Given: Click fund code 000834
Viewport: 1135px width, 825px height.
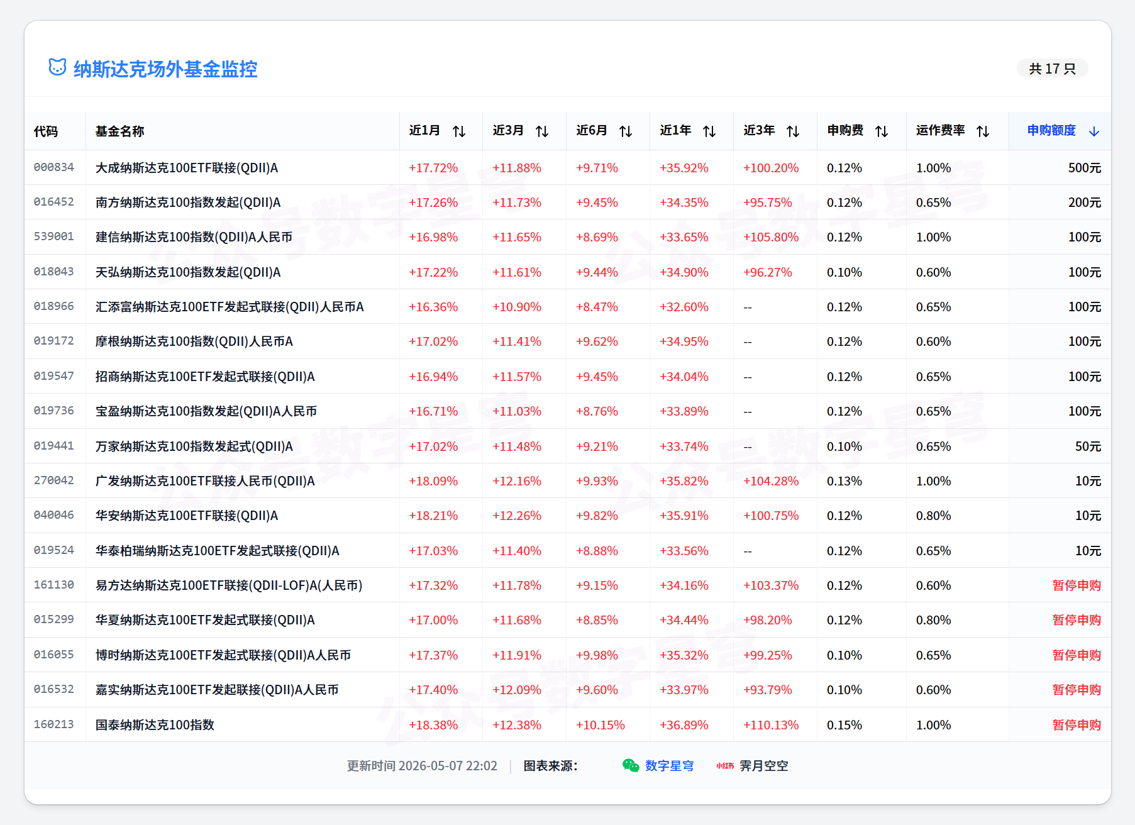Looking at the screenshot, I should (x=54, y=167).
